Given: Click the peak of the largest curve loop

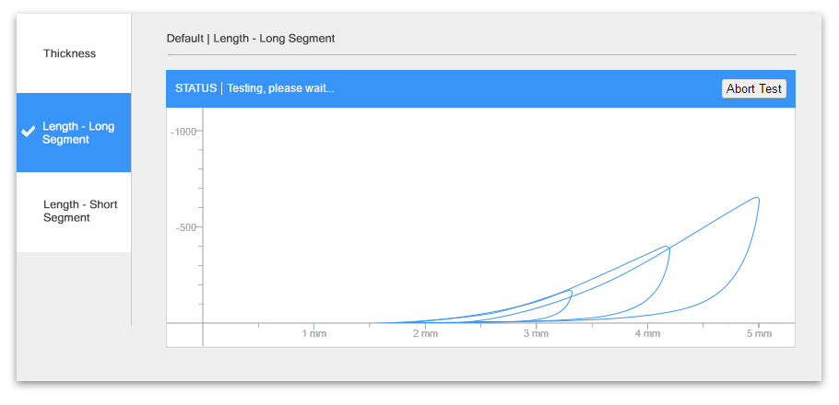Looking at the screenshot, I should pos(757,198).
